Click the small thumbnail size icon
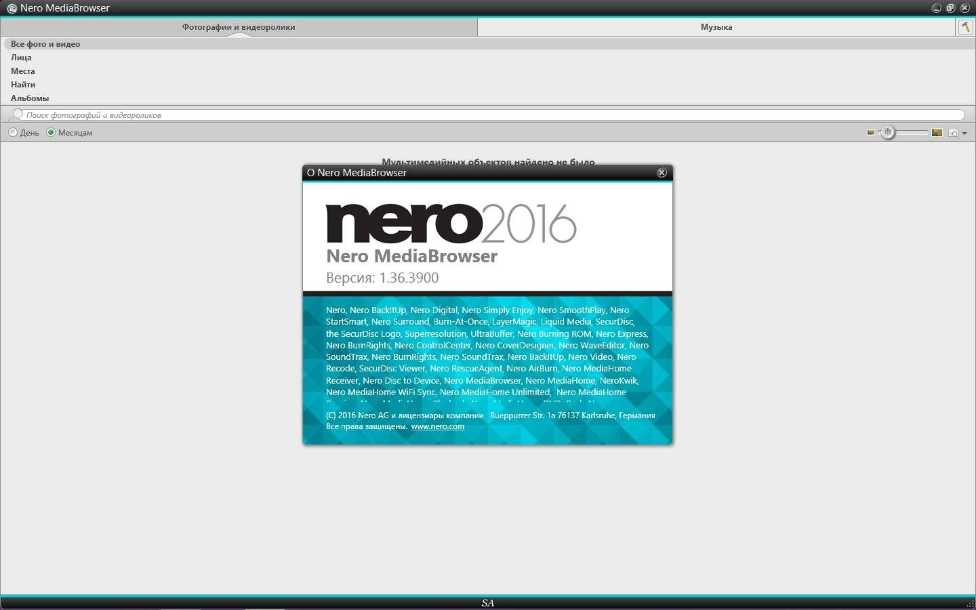This screenshot has width=976, height=610. click(x=871, y=133)
